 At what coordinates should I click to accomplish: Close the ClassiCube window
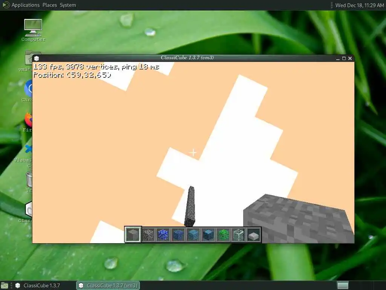click(350, 58)
